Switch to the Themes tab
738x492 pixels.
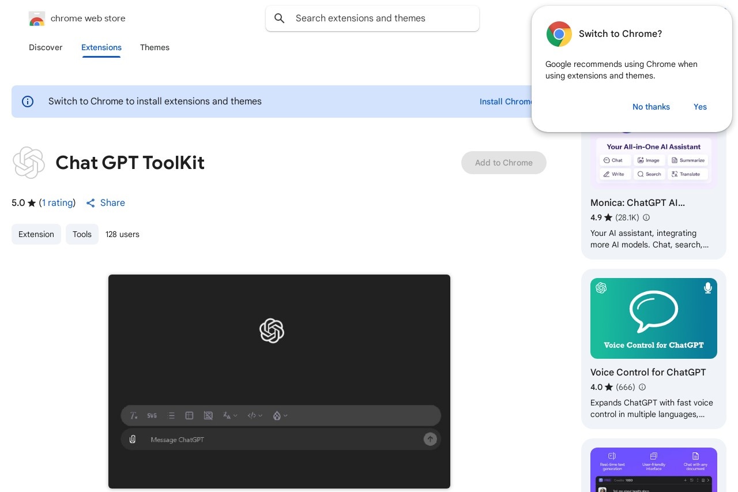tap(155, 47)
